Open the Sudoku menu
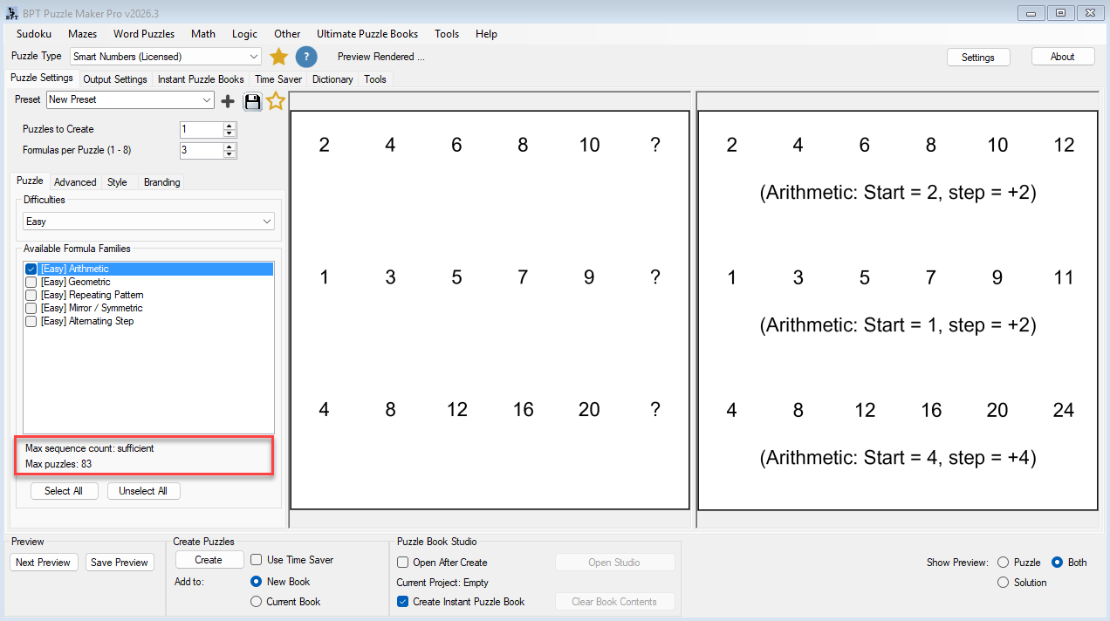Viewport: 1110px width, 621px height. (x=34, y=34)
